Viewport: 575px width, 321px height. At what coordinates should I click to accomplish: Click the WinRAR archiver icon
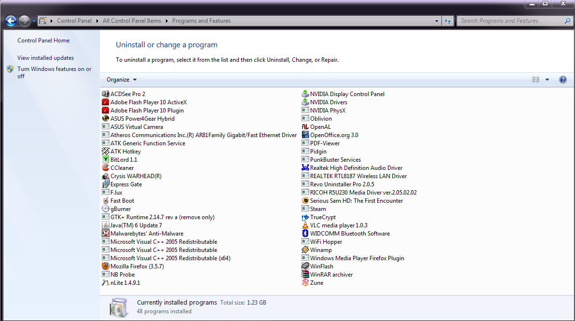click(x=305, y=274)
